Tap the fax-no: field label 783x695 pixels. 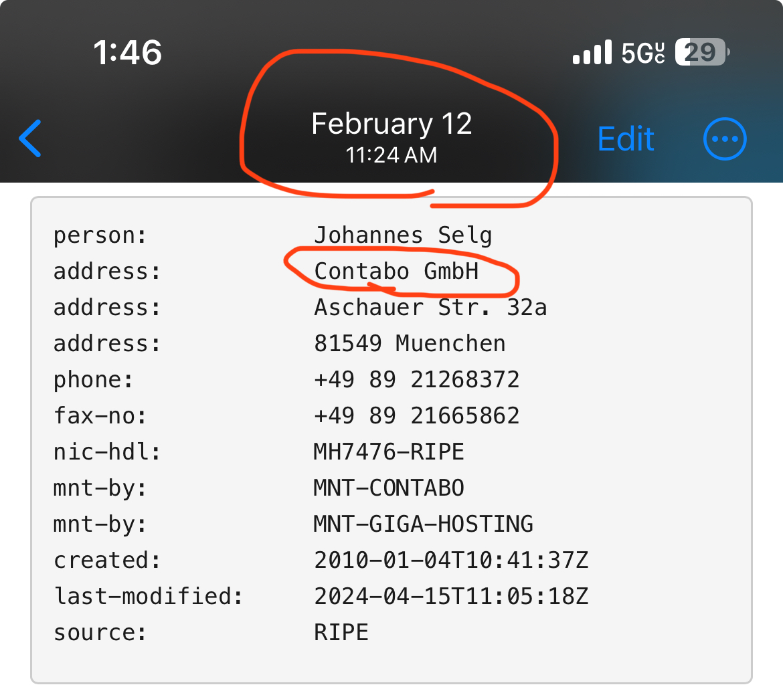[x=100, y=416]
